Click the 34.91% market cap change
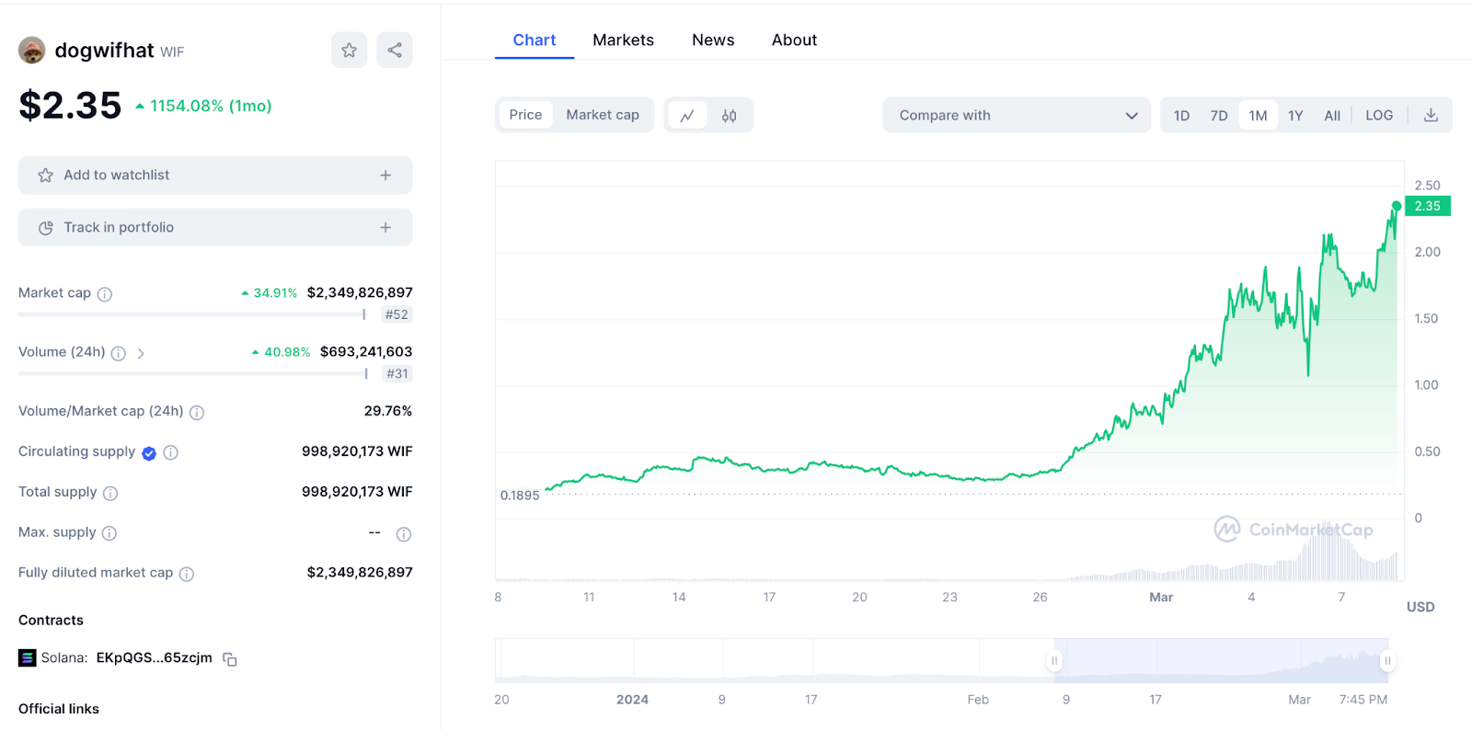This screenshot has width=1472, height=730. pyautogui.click(x=269, y=293)
